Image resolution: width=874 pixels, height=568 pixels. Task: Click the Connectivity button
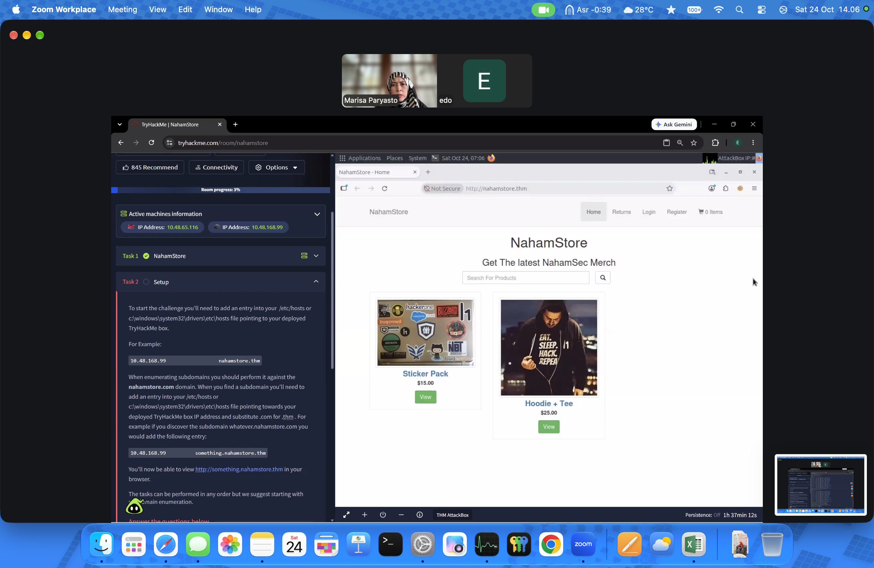click(x=216, y=167)
